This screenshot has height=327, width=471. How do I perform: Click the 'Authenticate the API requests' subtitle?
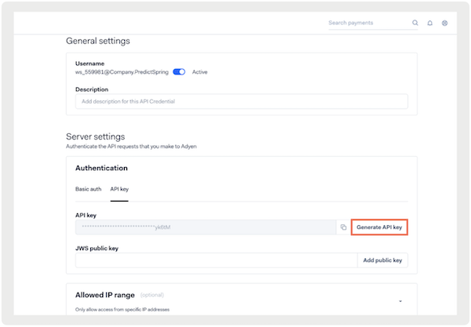(131, 147)
